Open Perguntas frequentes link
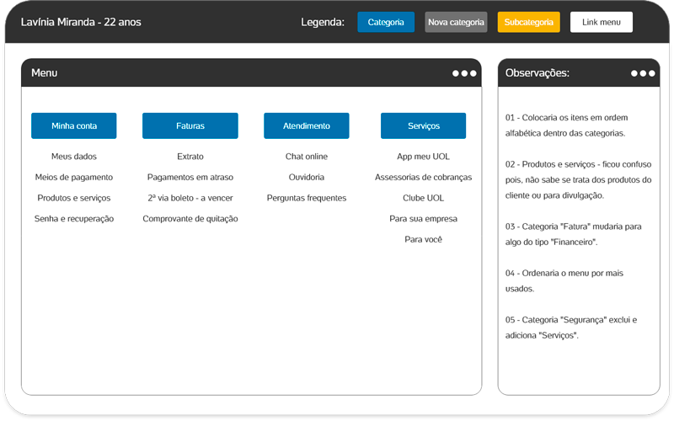674x421 pixels. tap(306, 198)
